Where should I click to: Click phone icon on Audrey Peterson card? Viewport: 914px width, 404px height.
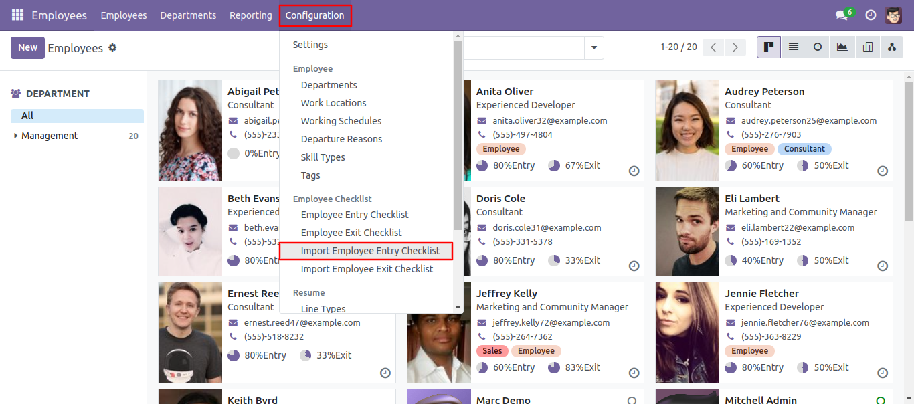(x=730, y=134)
